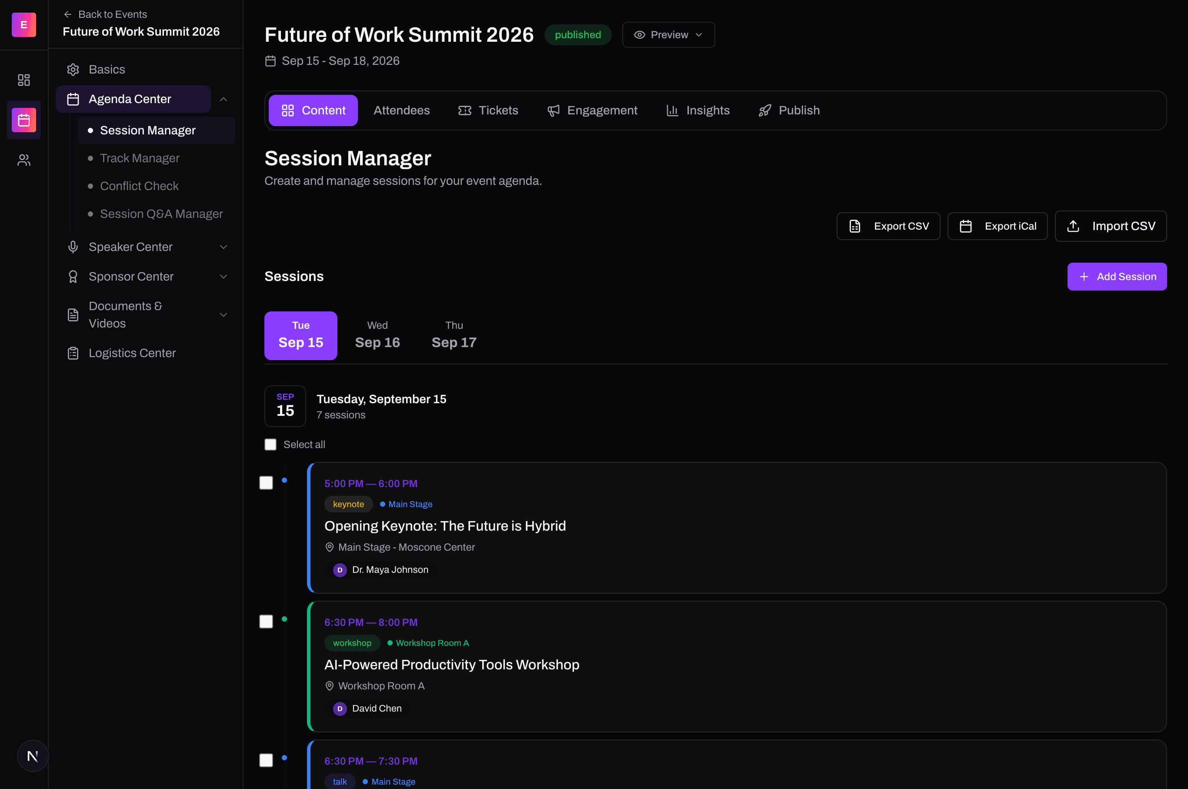1188x789 pixels.
Task: Open the Preview dropdown
Action: coord(668,35)
